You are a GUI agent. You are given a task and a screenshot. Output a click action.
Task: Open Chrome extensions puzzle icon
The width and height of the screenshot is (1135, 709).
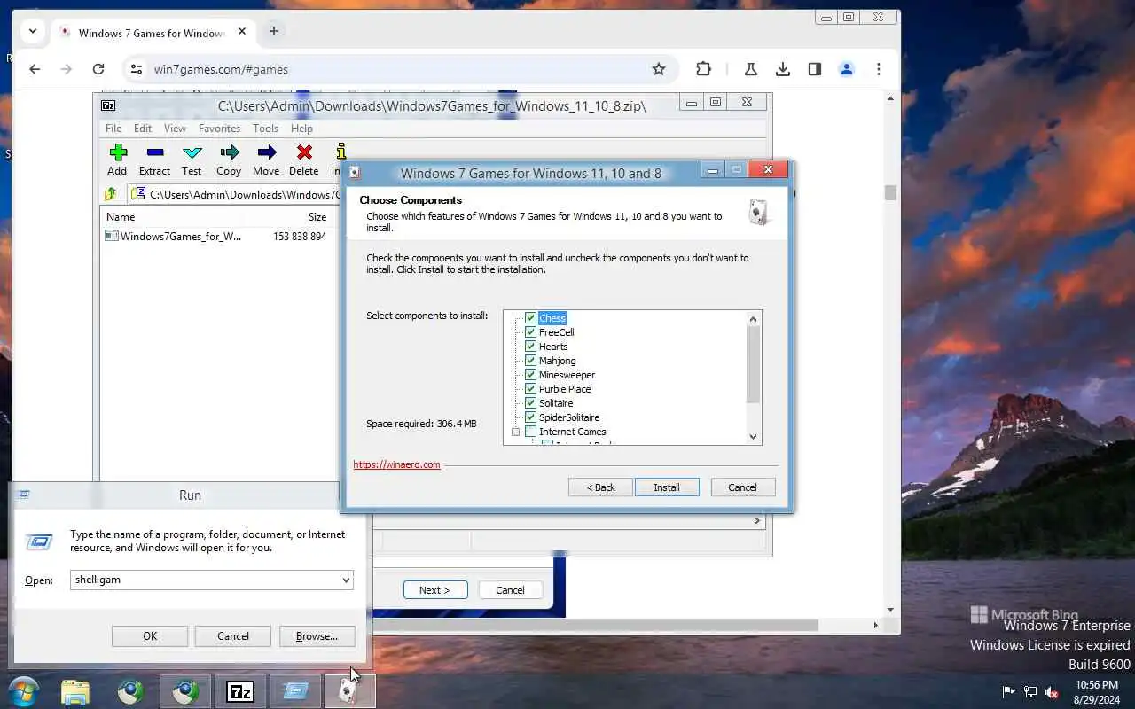point(703,69)
